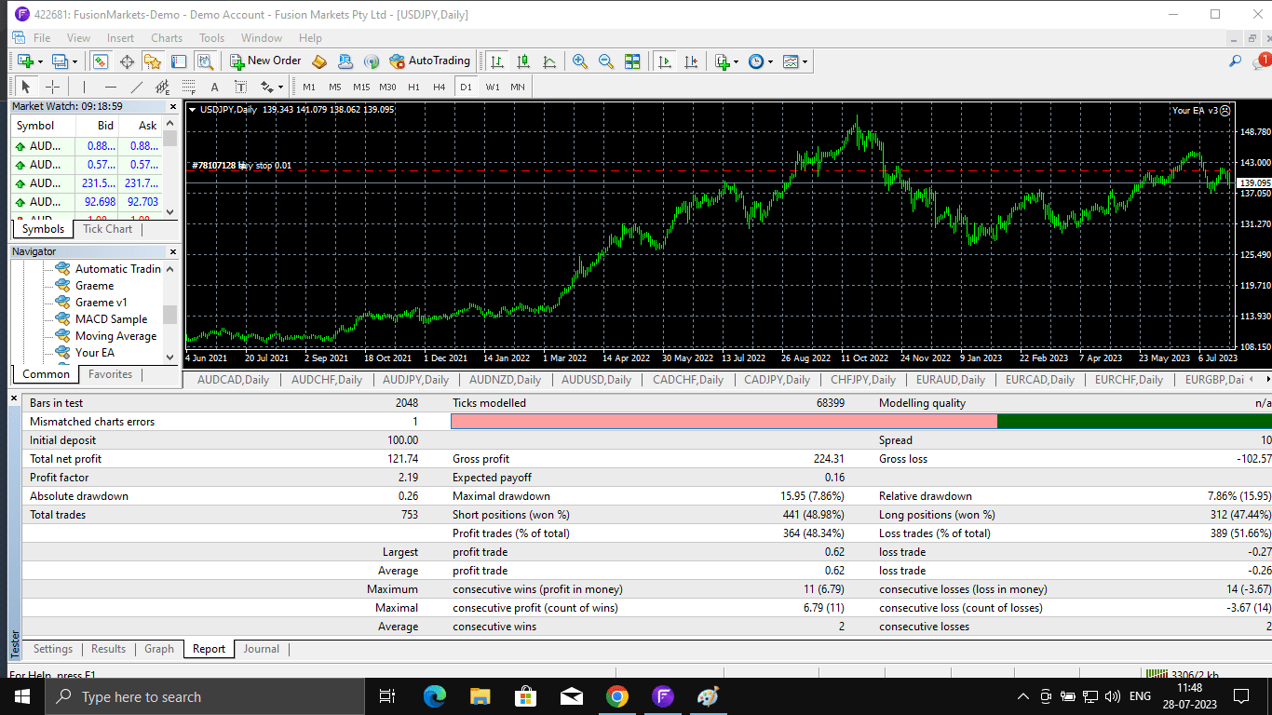Select the Fibonacci Retracement tool

pyautogui.click(x=189, y=87)
